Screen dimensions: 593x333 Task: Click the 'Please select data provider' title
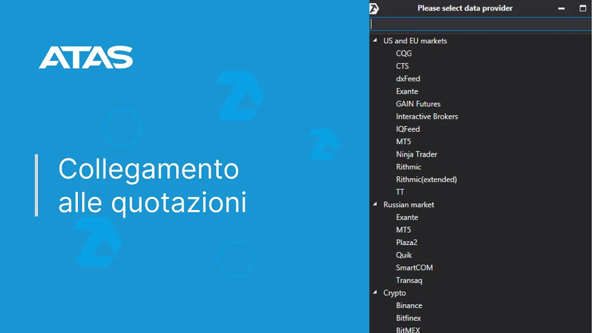(x=465, y=8)
